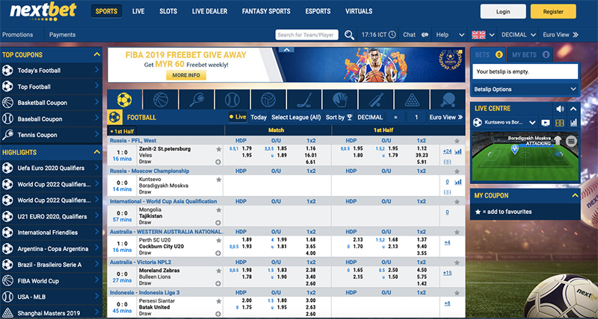This screenshot has width=598, height=319.
Task: Open the Live Centre video stream icon
Action: click(x=546, y=123)
